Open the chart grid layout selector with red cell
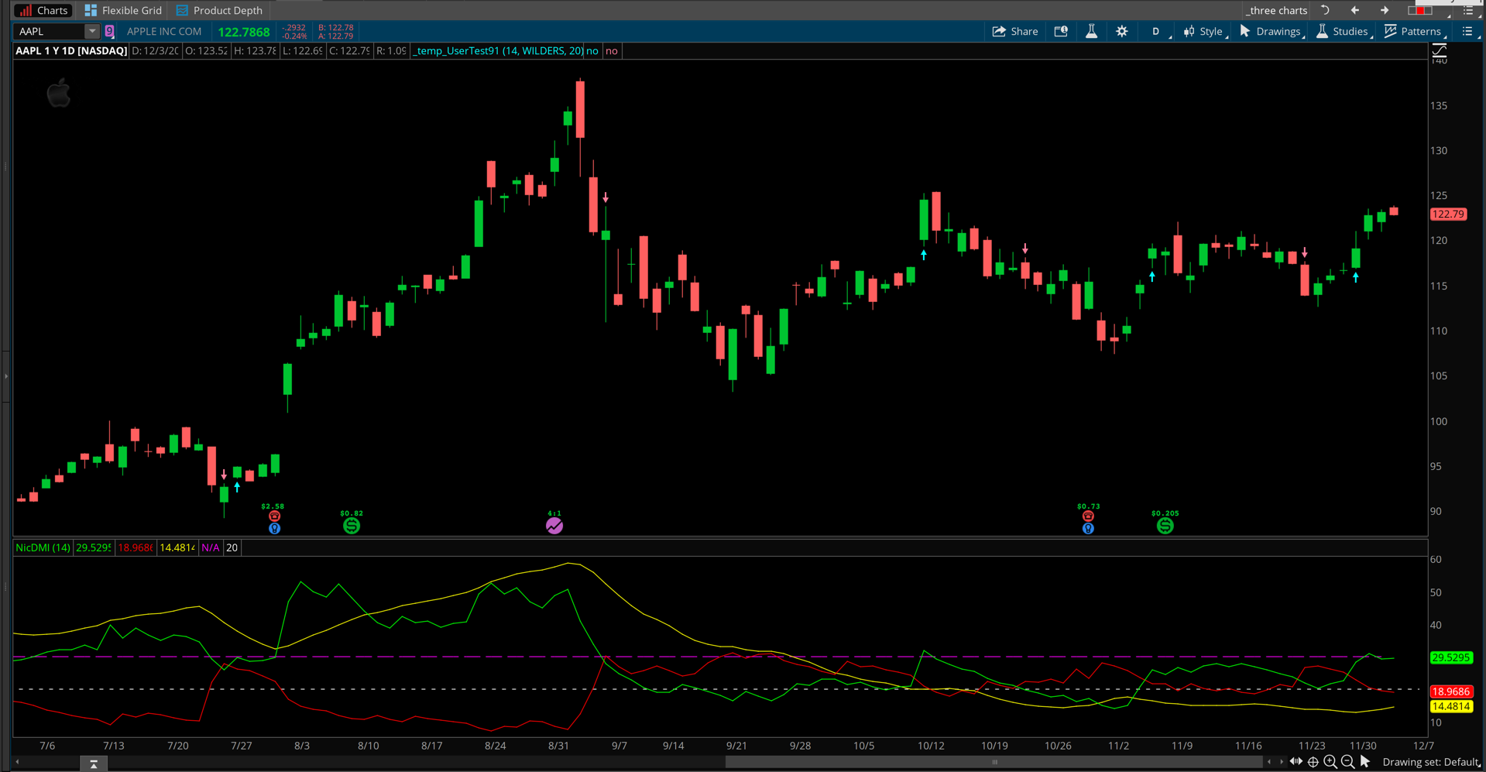 pos(1421,10)
